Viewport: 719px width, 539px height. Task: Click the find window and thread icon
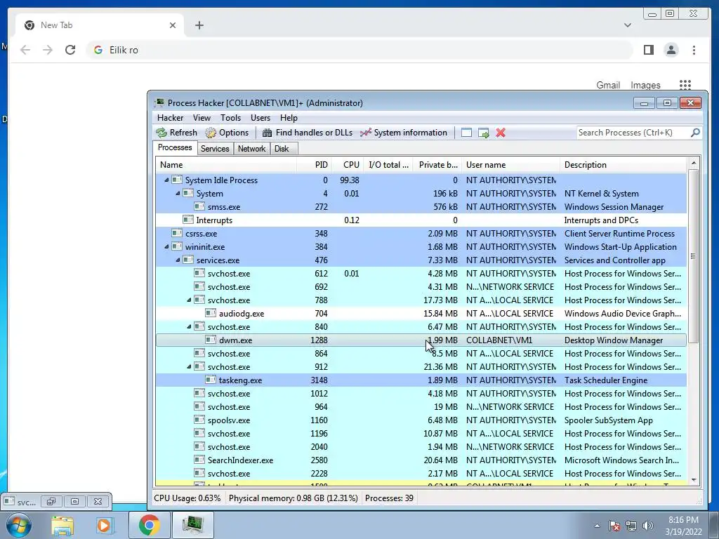pyautogui.click(x=483, y=133)
